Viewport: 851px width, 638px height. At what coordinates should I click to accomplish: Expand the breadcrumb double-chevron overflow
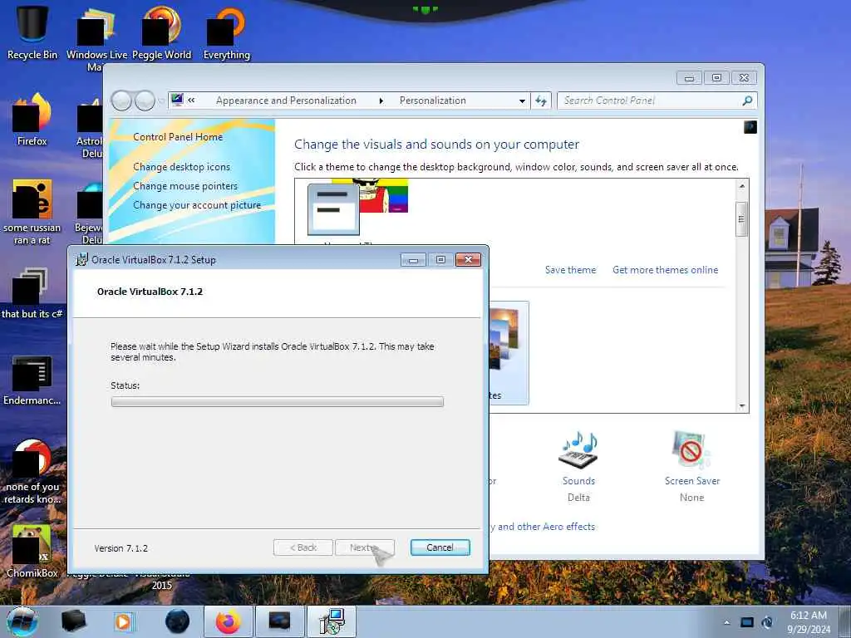(x=192, y=100)
